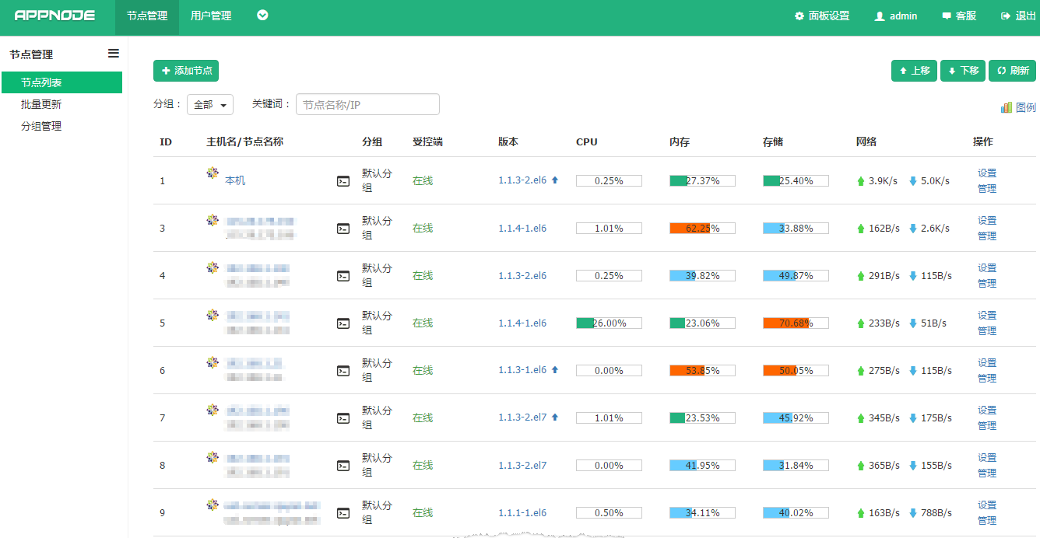Image resolution: width=1040 pixels, height=538 pixels.
Task: Click upgrade arrow next to version 1.1.3-2.el7 in row 7
Action: click(x=555, y=417)
